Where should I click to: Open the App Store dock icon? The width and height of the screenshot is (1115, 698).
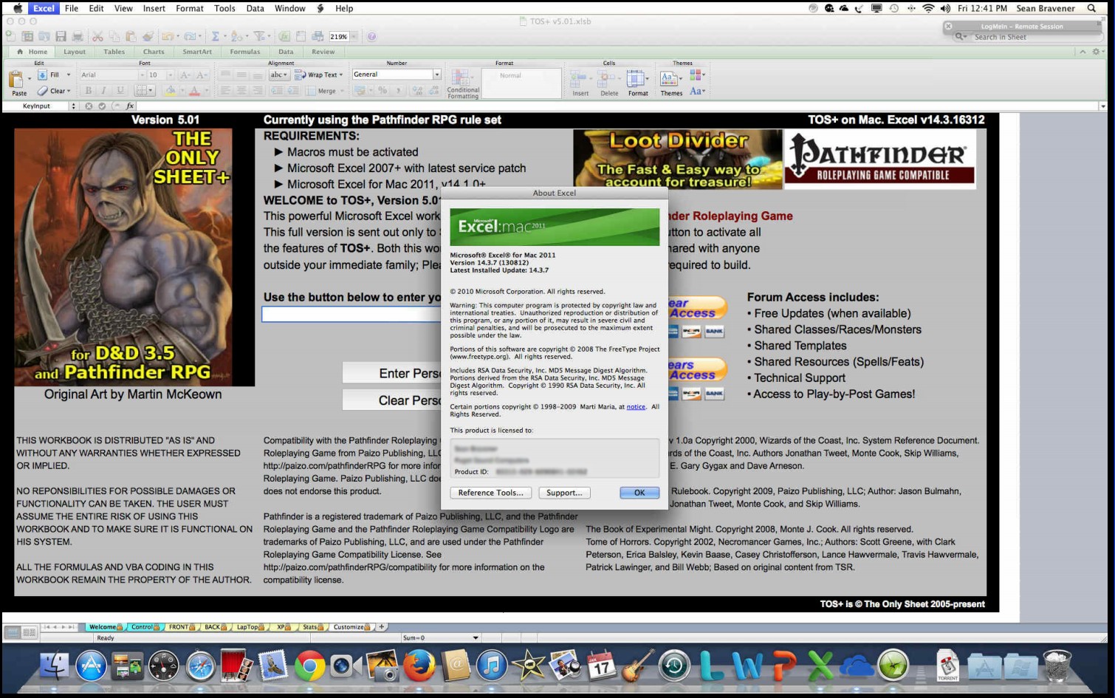(x=91, y=666)
